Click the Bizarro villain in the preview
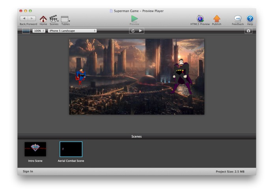 tap(182, 77)
